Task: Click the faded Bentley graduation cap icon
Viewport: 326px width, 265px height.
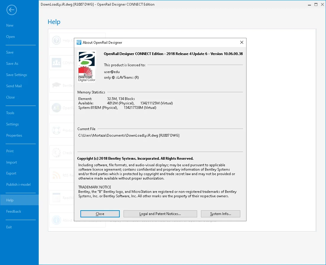Action: click(56, 85)
